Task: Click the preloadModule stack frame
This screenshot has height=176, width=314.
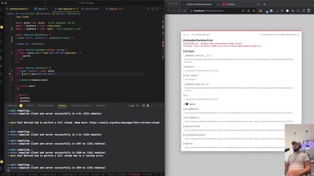Action: pyautogui.click(x=191, y=109)
